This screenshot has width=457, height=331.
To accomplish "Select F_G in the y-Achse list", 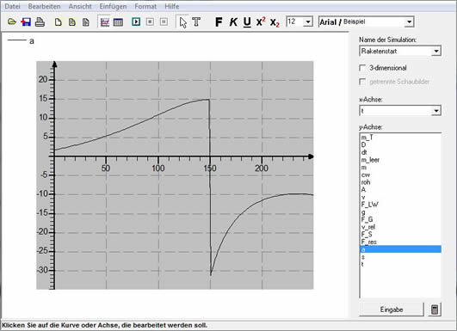I will tap(401, 219).
